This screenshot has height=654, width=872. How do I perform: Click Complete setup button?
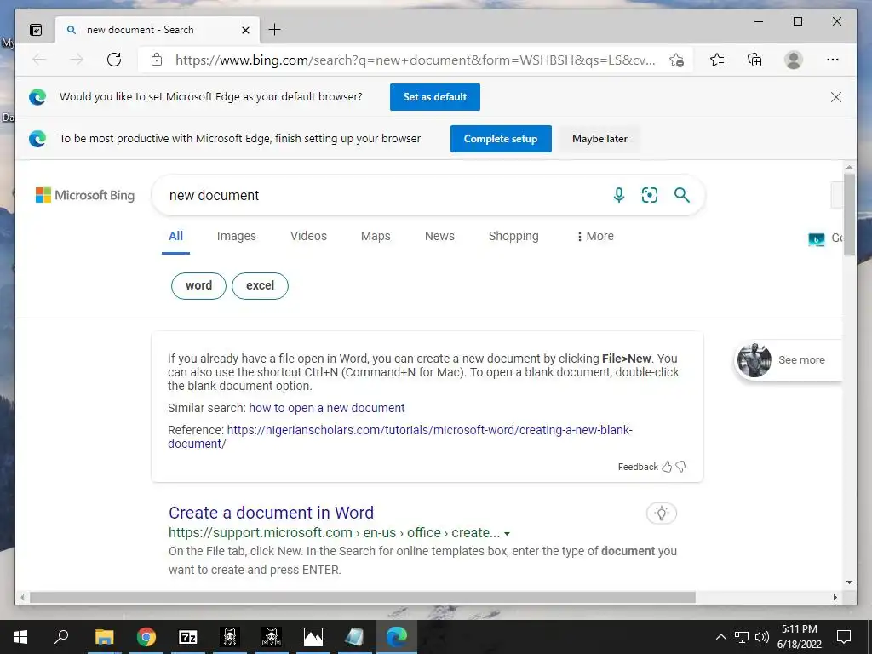tap(501, 139)
